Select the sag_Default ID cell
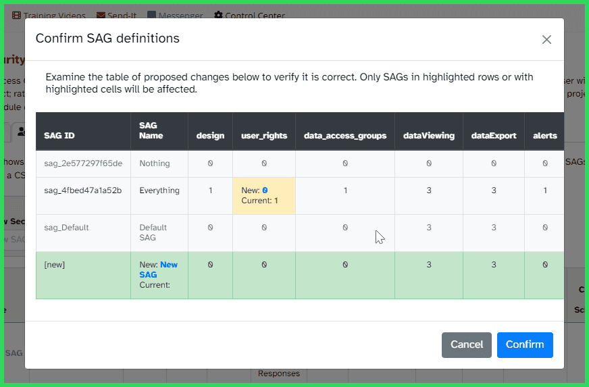The image size is (589, 387). click(83, 233)
